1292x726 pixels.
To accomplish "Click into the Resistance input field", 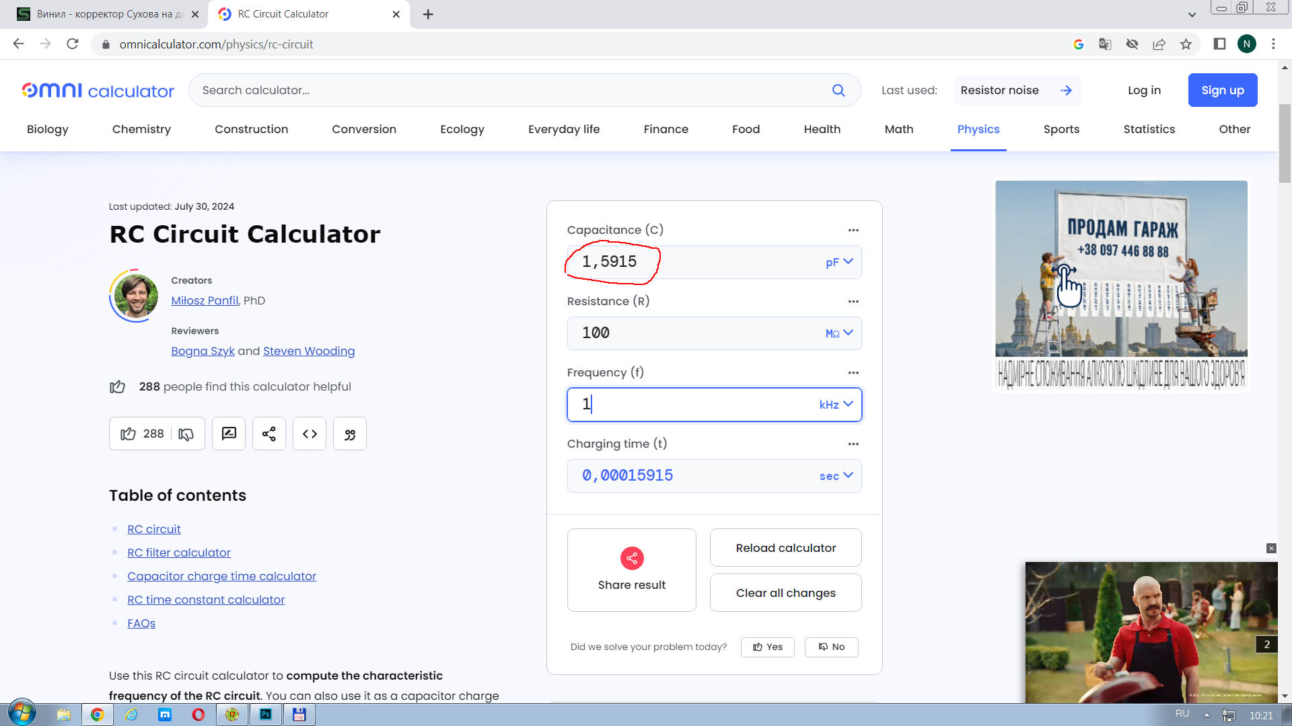I will (693, 333).
